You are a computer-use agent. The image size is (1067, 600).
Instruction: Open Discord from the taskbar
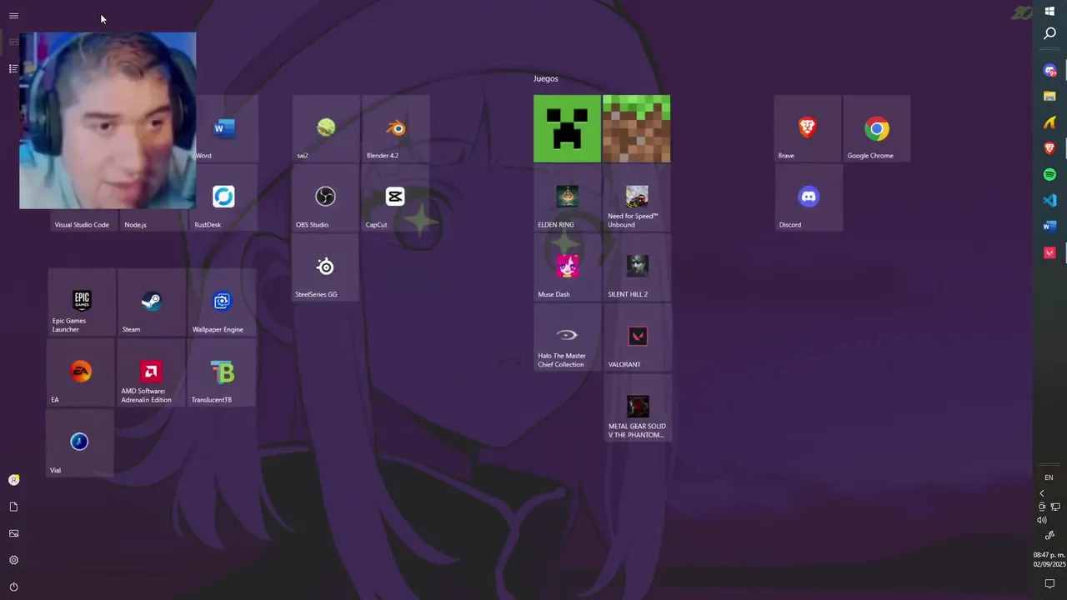1049,71
